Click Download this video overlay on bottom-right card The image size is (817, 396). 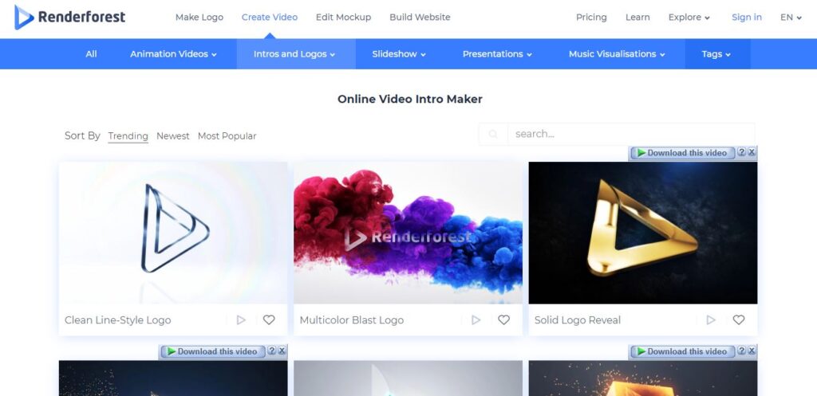point(683,351)
